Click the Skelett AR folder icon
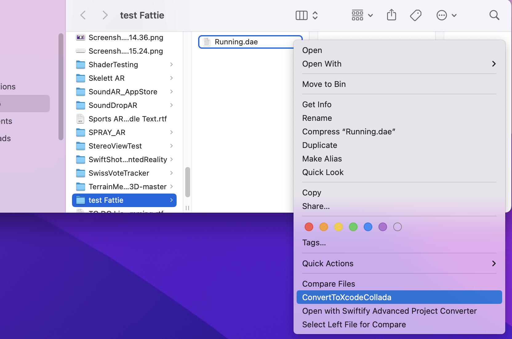Image resolution: width=512 pixels, height=339 pixels. point(81,78)
